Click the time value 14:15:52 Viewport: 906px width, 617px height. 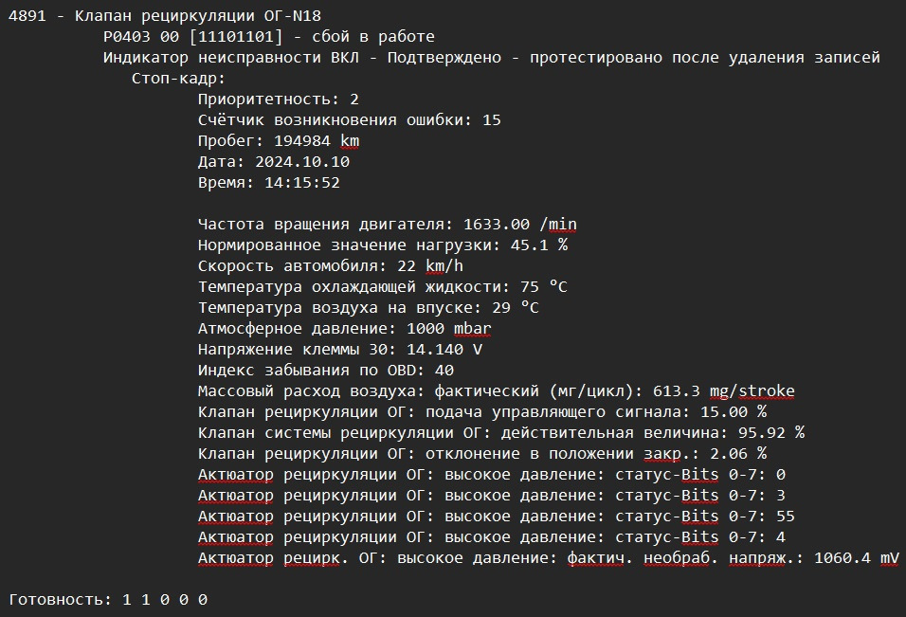point(302,183)
